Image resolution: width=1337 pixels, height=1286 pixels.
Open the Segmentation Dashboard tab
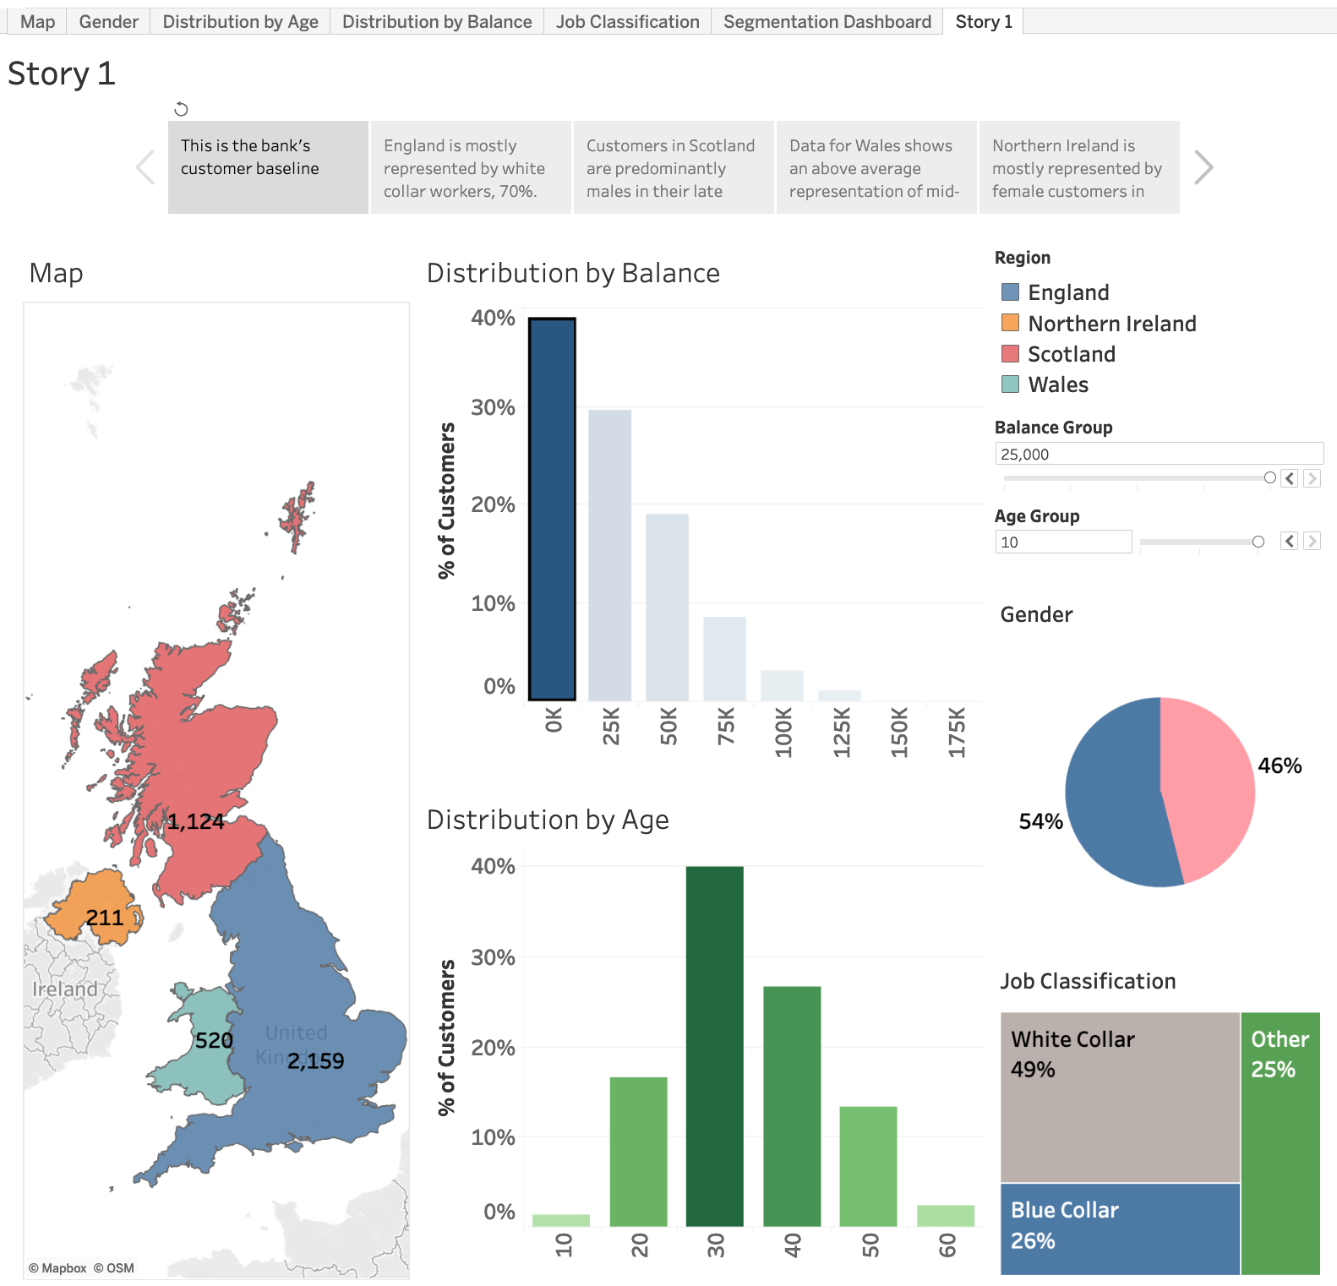point(827,22)
